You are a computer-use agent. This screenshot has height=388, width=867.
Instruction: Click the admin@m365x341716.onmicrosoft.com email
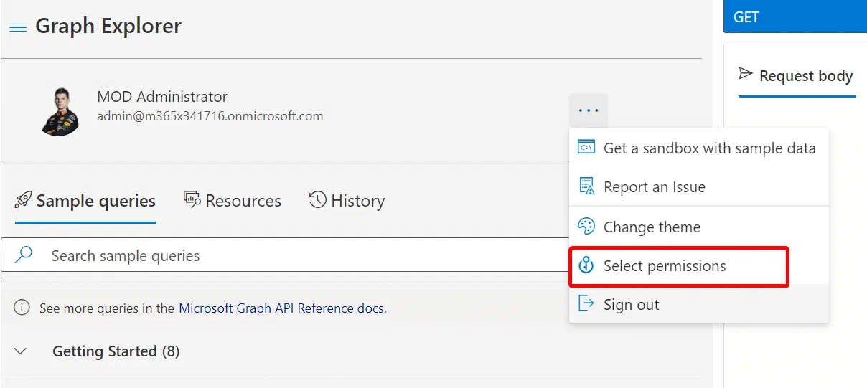[210, 116]
